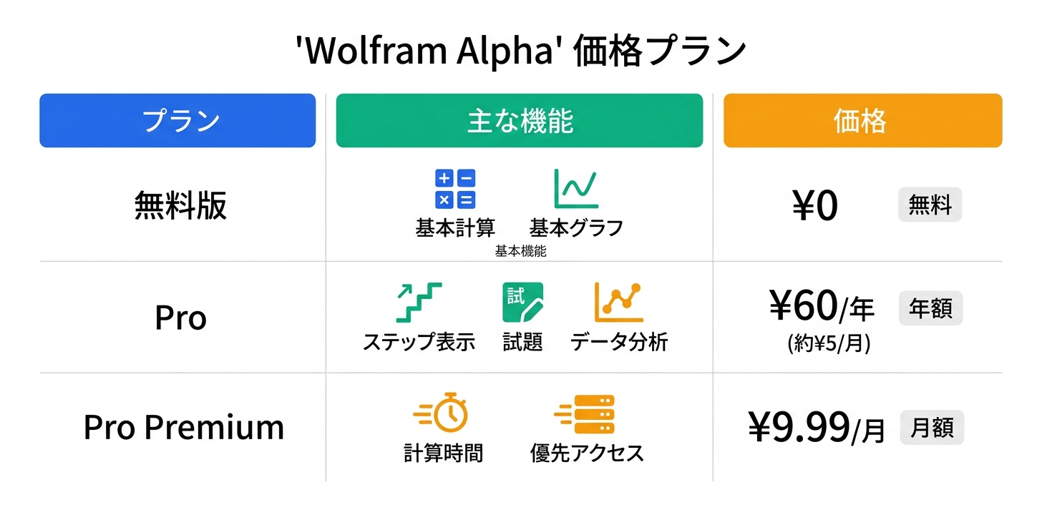Select the green 主な機能 header
This screenshot has width=1042, height=515.
coord(520,121)
